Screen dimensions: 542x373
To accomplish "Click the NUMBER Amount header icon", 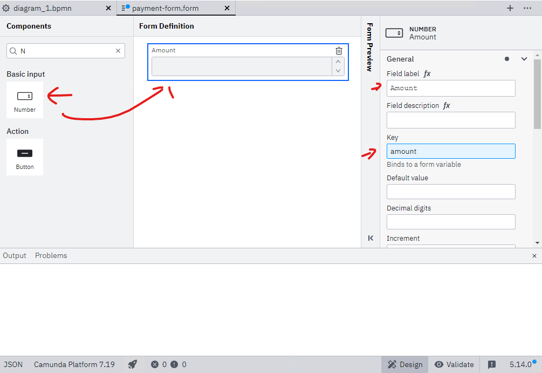I will pyautogui.click(x=394, y=33).
